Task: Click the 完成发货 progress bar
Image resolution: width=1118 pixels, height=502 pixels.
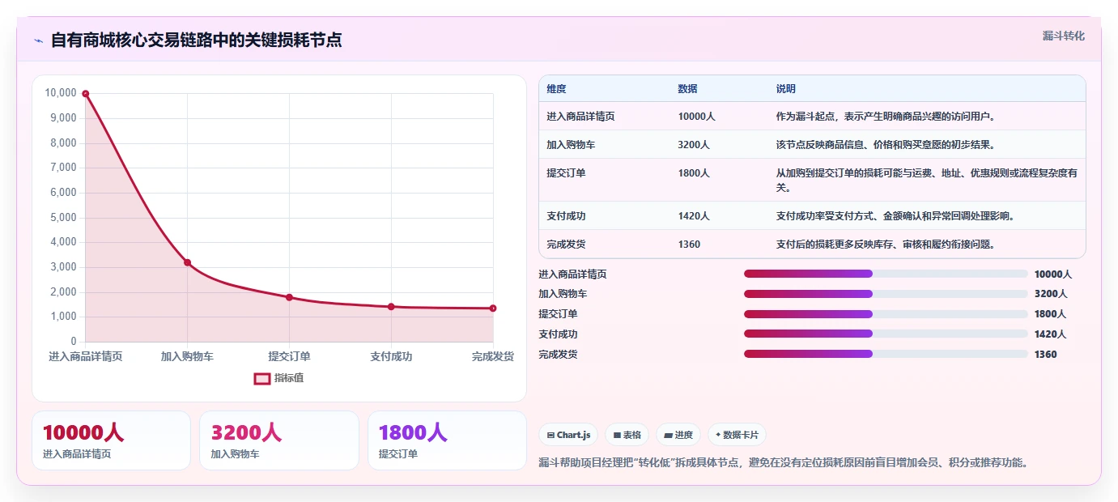Action: point(886,354)
